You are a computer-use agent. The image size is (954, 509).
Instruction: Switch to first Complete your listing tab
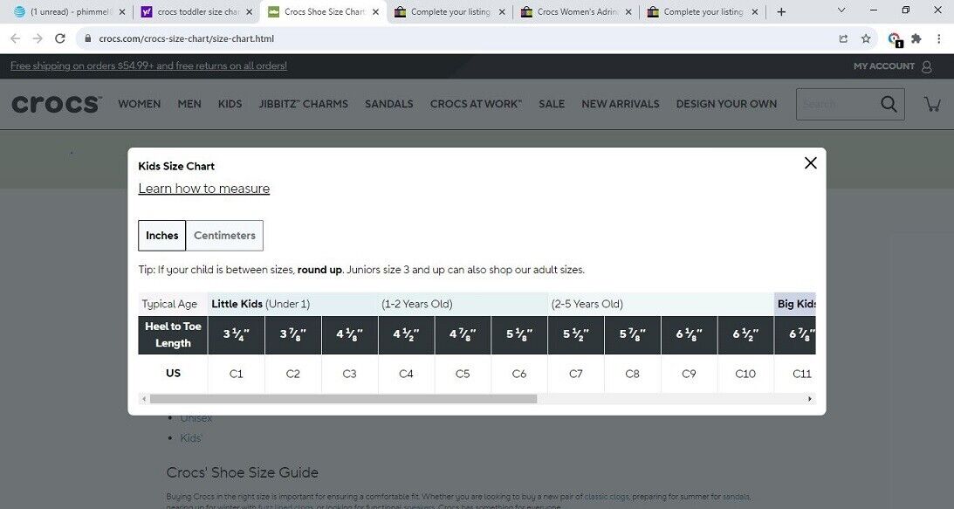tap(449, 11)
